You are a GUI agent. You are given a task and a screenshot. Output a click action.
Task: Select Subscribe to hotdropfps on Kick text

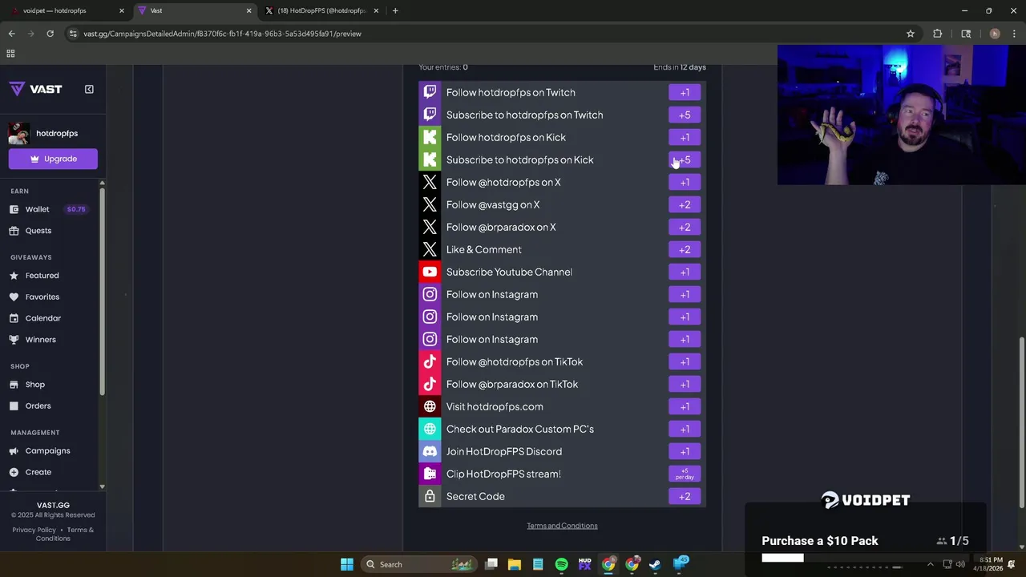pyautogui.click(x=519, y=159)
